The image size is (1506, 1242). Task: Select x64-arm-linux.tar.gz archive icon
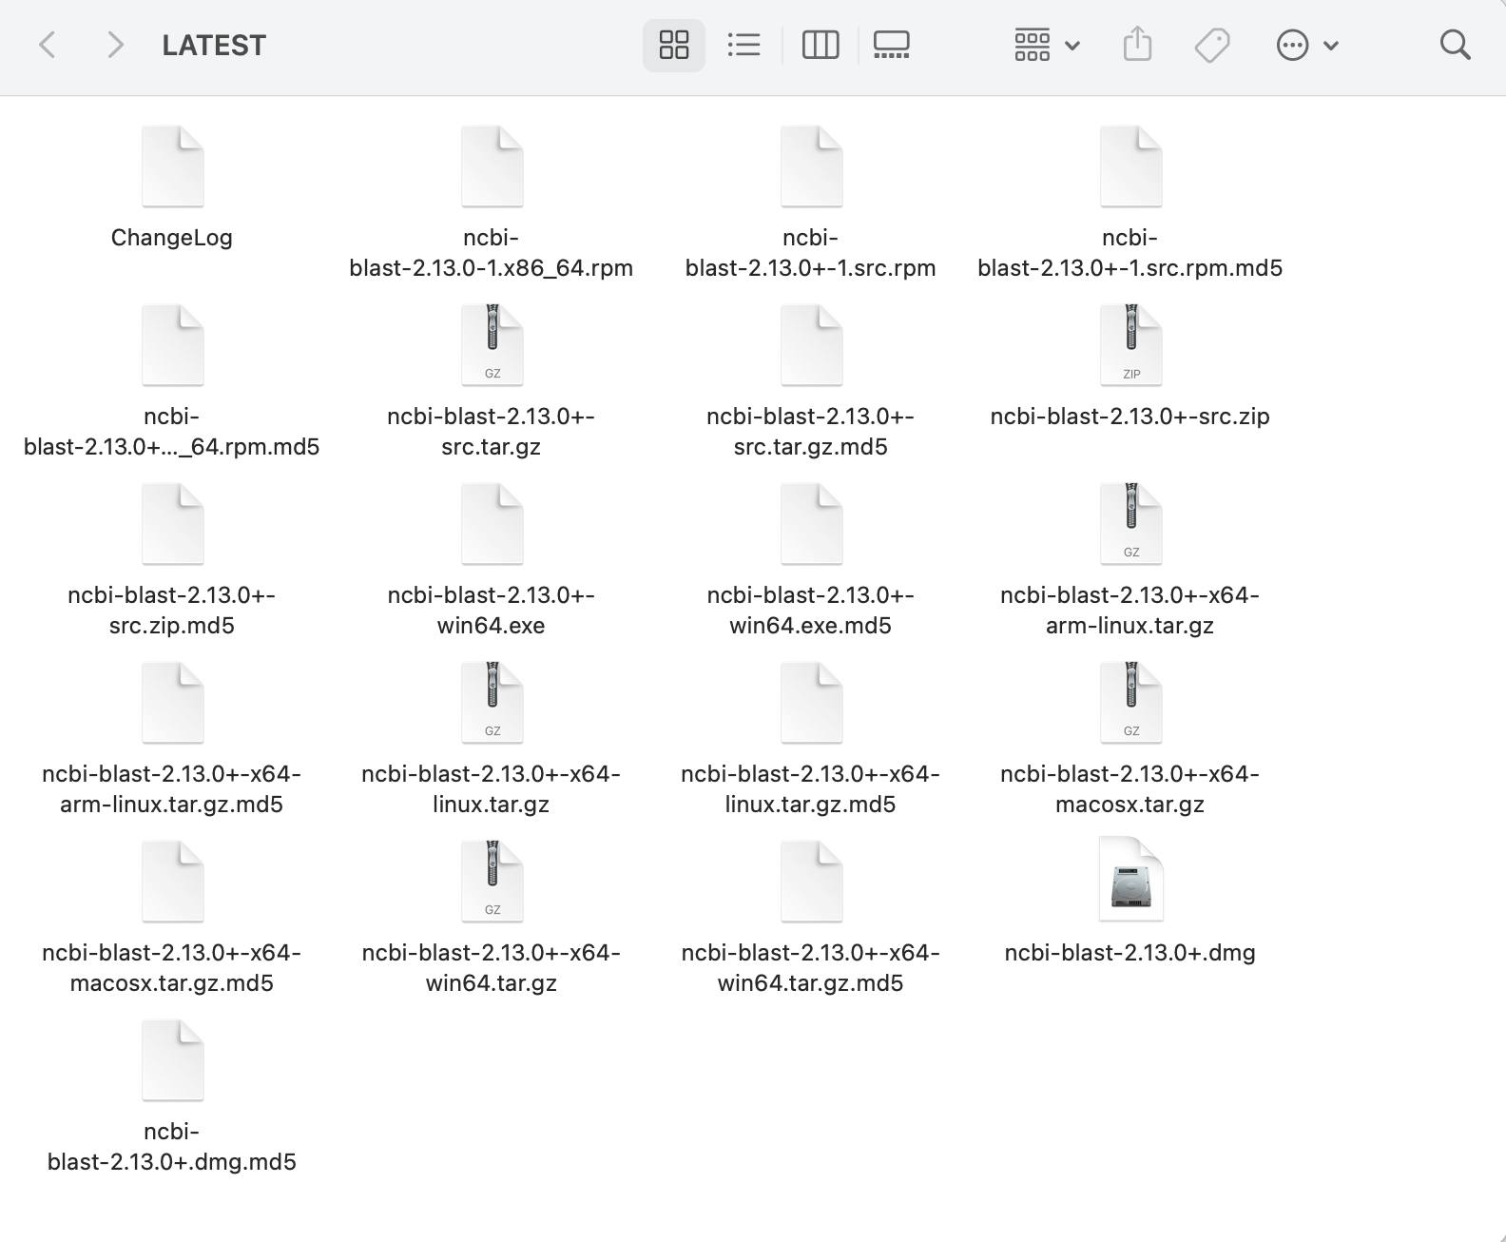pyautogui.click(x=1130, y=524)
